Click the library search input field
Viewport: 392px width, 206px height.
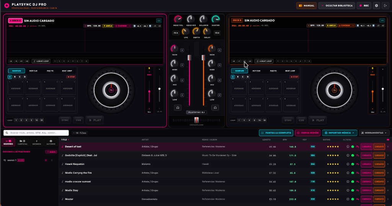pos(36,133)
